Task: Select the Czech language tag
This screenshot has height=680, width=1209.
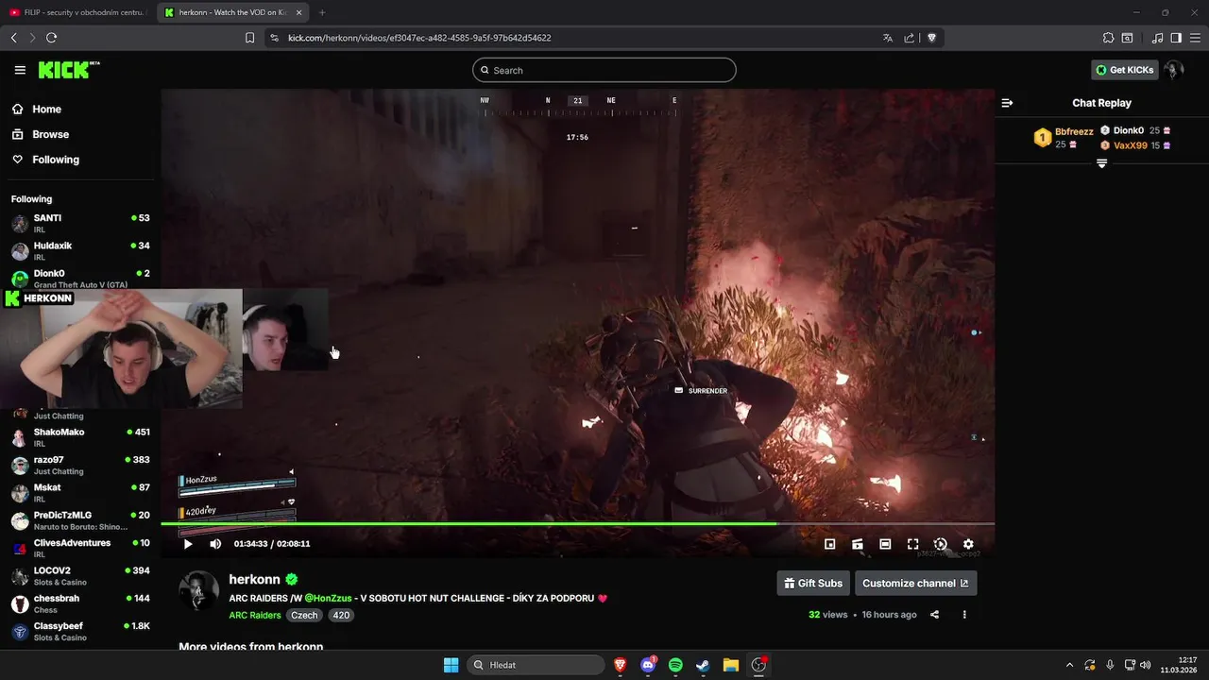Action: coord(304,615)
